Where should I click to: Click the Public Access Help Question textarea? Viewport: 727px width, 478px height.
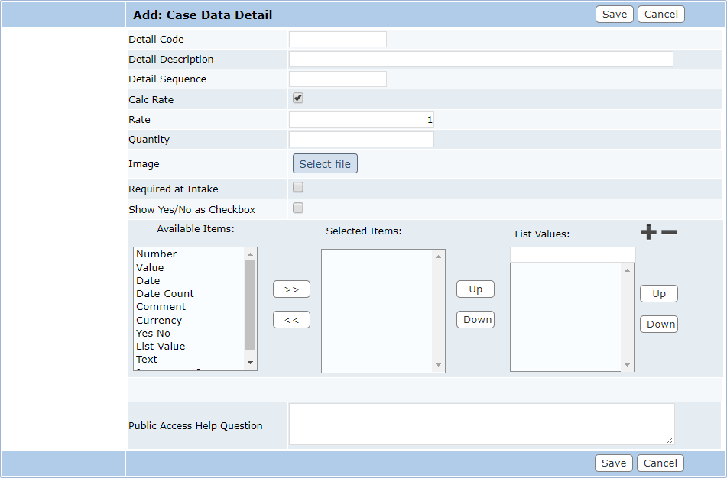click(x=482, y=425)
